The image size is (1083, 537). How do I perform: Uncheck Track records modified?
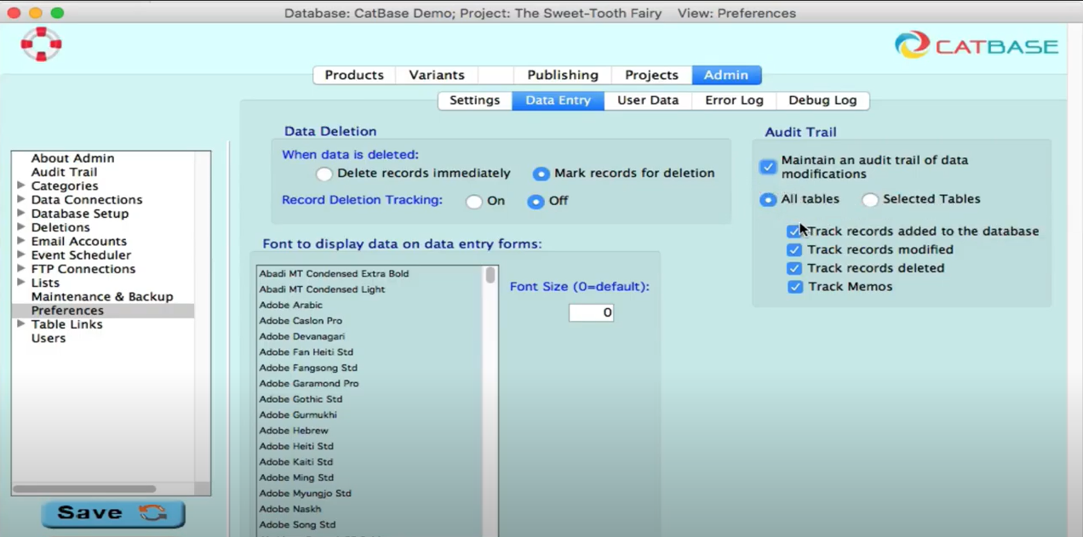click(794, 249)
